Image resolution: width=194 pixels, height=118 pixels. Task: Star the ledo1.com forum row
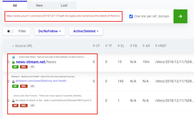coord(8,101)
